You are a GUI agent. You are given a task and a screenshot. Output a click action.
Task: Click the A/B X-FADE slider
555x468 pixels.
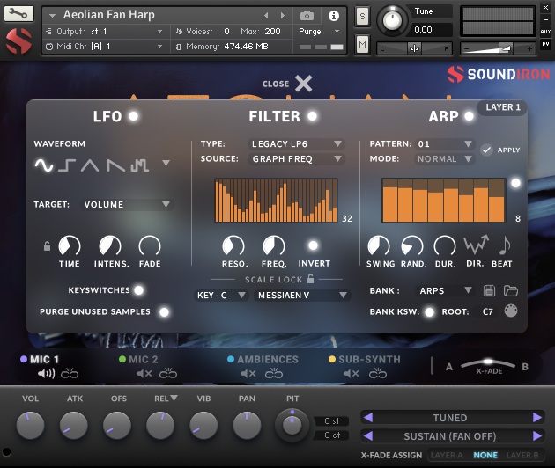click(488, 364)
